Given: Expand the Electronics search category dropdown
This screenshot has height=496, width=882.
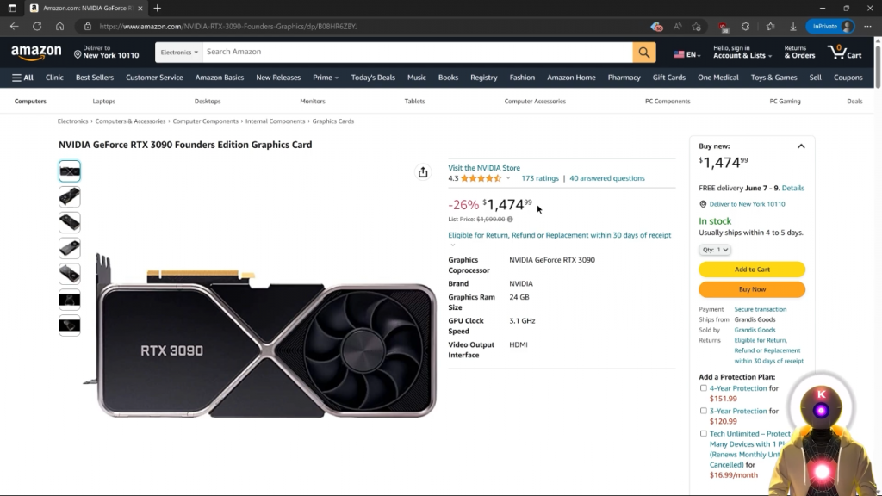Looking at the screenshot, I should 179,52.
